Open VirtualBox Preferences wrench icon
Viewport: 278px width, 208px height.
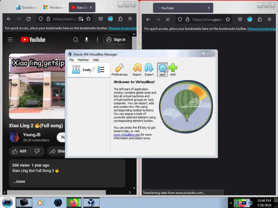(119, 70)
